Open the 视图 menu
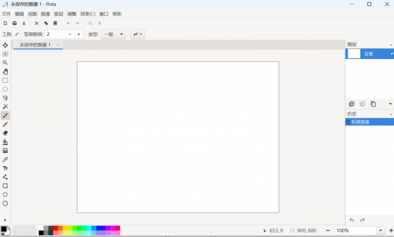 point(32,14)
